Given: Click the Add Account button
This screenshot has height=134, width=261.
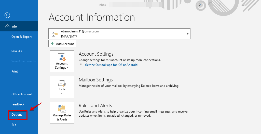Looking at the screenshot, I should coord(62,44).
